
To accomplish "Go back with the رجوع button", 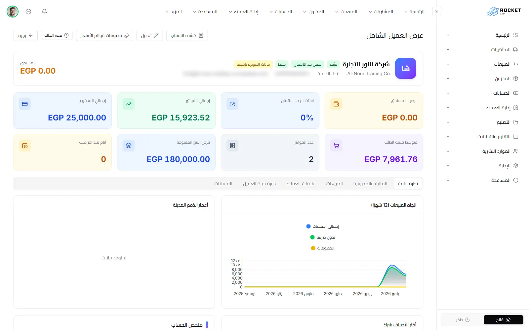I will pyautogui.click(x=25, y=35).
